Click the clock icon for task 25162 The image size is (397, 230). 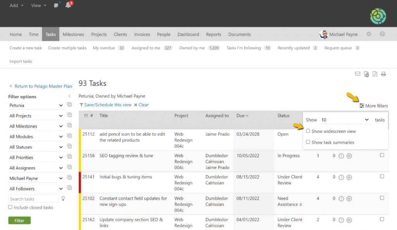[341, 220]
